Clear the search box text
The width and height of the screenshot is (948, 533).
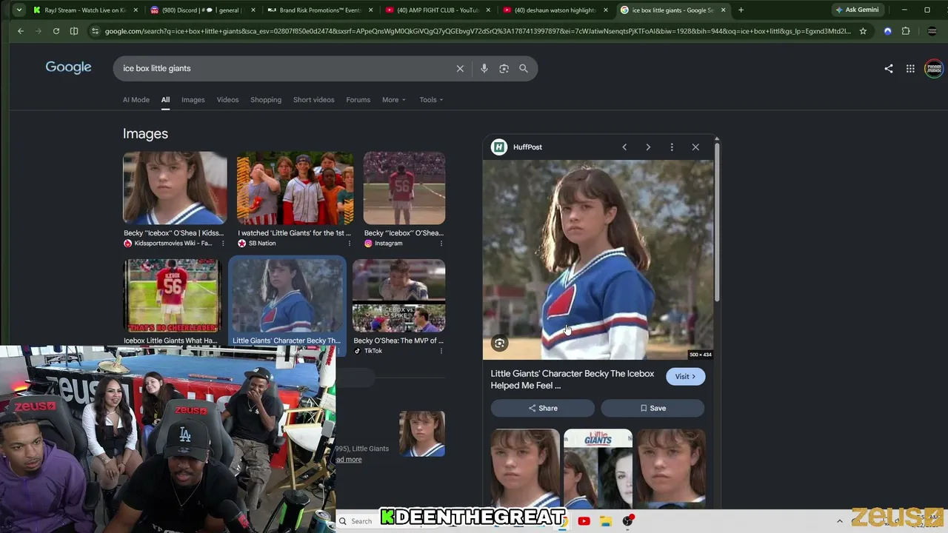point(460,68)
